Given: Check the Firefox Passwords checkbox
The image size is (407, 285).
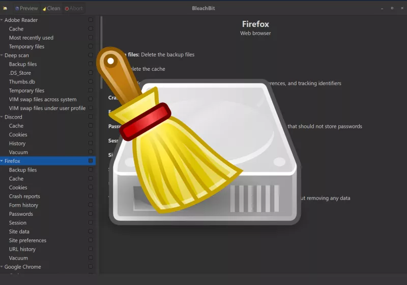Looking at the screenshot, I should click(x=91, y=214).
